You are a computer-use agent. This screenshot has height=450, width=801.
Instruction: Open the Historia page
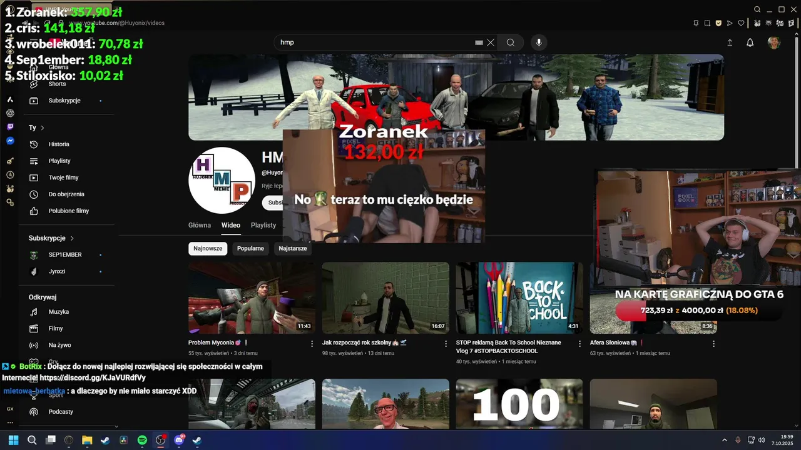pyautogui.click(x=59, y=144)
